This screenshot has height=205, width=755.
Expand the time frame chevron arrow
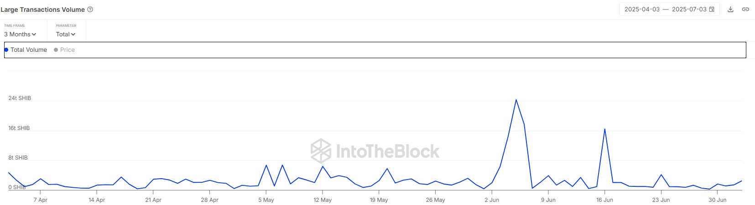tap(34, 35)
